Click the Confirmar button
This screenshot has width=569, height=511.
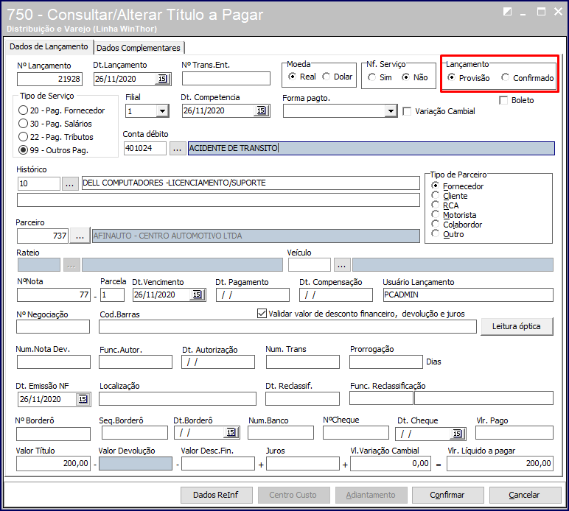click(x=447, y=495)
